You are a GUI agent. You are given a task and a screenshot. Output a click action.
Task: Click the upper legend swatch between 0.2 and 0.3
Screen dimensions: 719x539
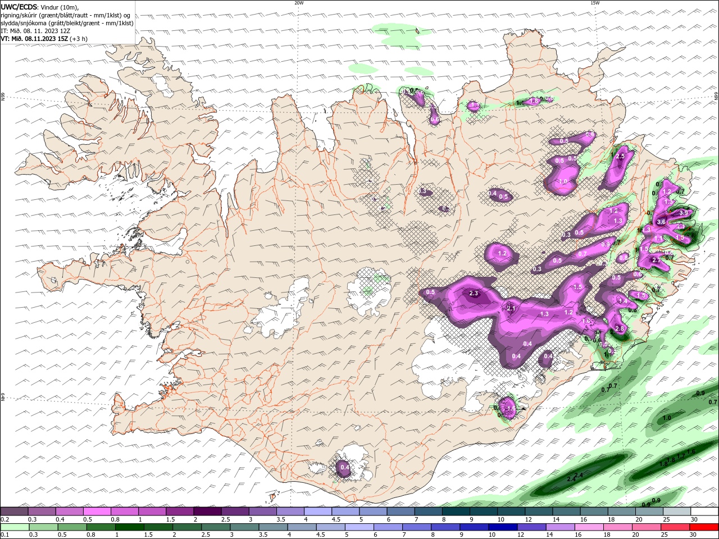pyautogui.click(x=14, y=511)
